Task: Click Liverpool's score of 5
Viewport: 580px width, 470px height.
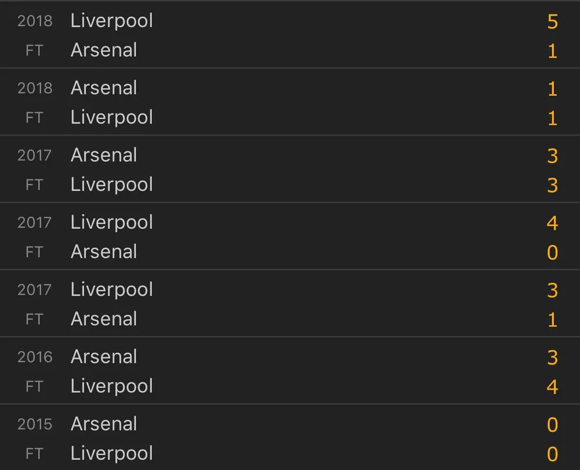Action: (x=552, y=21)
